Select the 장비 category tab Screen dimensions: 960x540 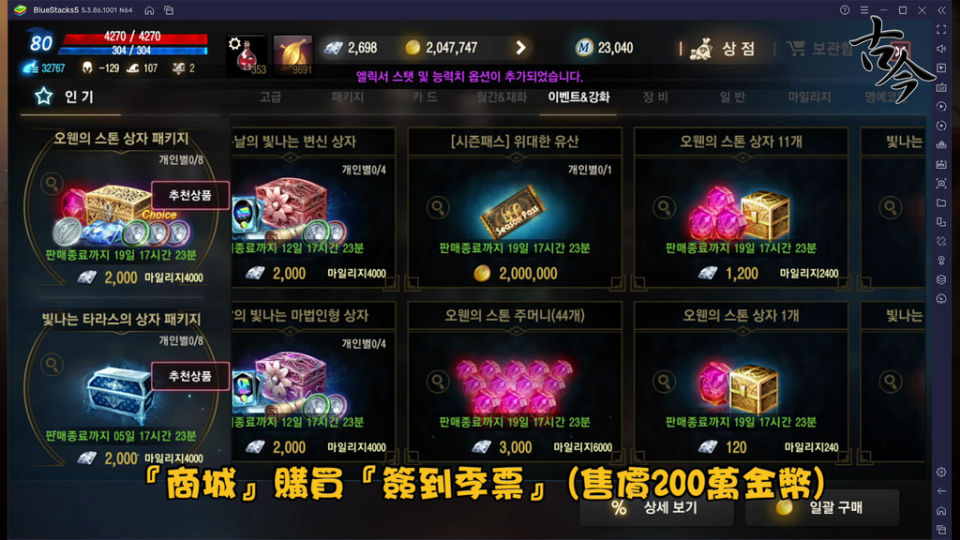pyautogui.click(x=655, y=97)
